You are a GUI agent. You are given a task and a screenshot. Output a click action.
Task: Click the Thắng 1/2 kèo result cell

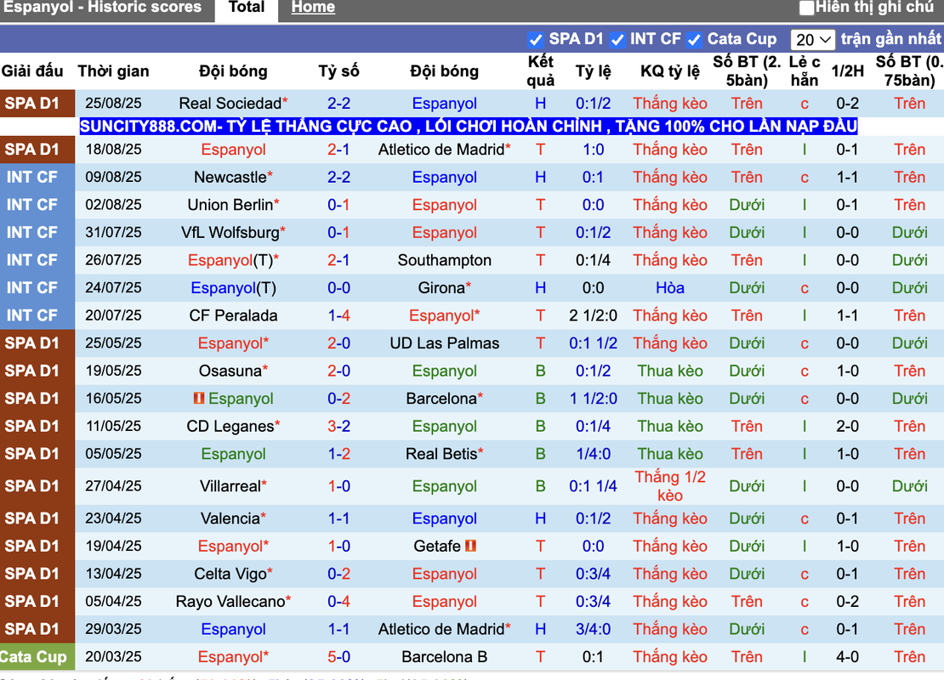click(x=669, y=486)
